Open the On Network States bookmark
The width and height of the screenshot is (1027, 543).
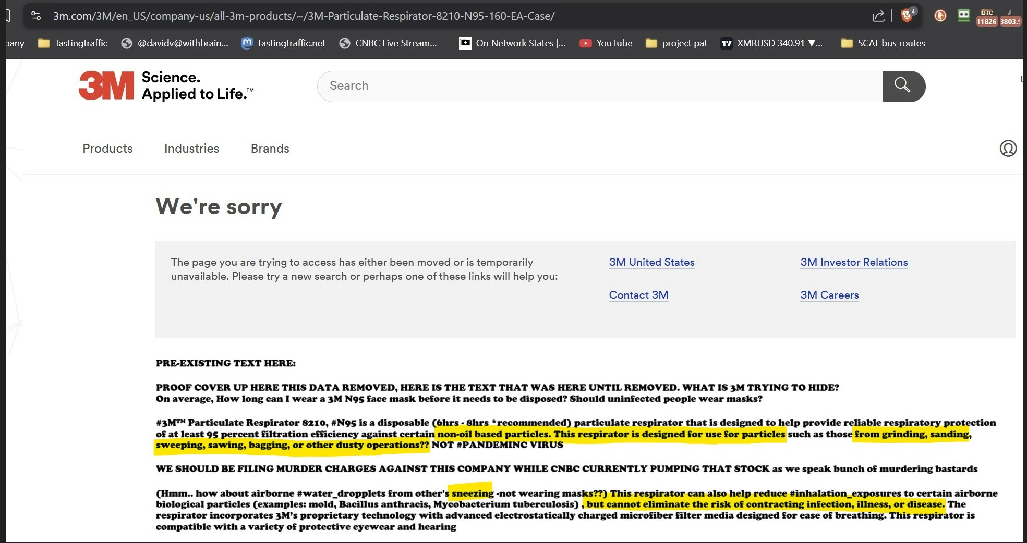coord(512,43)
